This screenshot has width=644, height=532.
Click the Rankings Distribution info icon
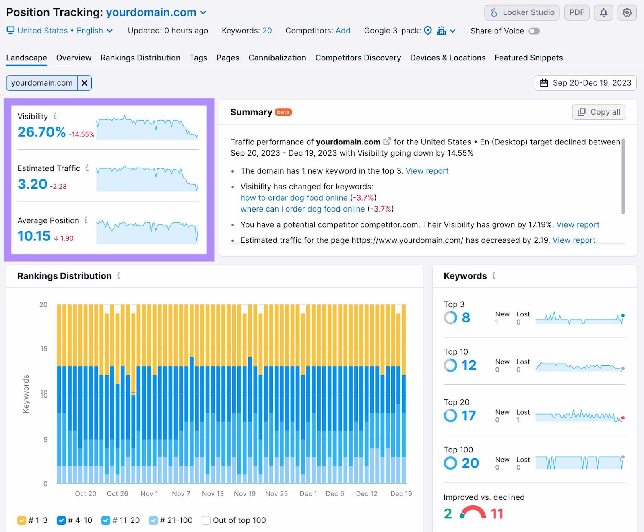click(x=118, y=276)
